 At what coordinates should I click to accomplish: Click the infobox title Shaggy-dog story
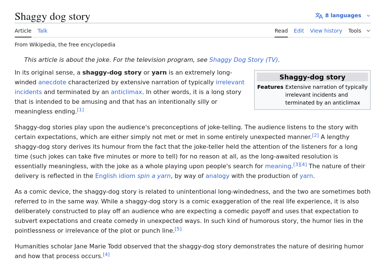coord(312,77)
